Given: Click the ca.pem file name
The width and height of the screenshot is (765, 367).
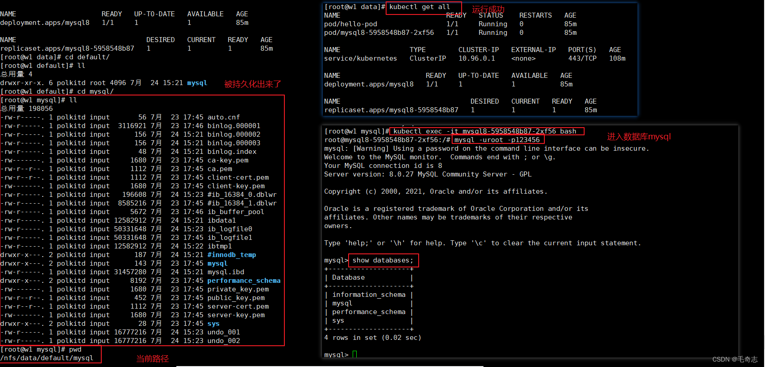Looking at the screenshot, I should [x=220, y=169].
